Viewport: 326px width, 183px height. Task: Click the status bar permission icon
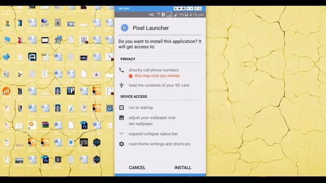[x=121, y=134]
